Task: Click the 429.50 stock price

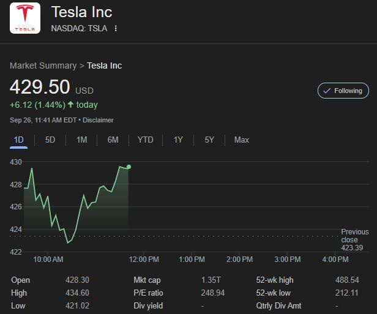Action: 39,87
